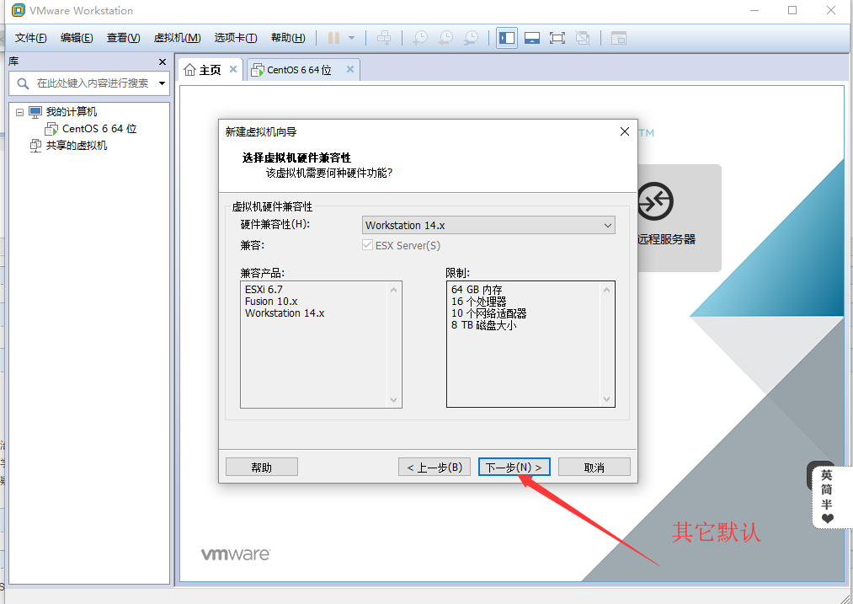Select 我的计算机 in the library tree
The image size is (853, 604).
click(72, 112)
